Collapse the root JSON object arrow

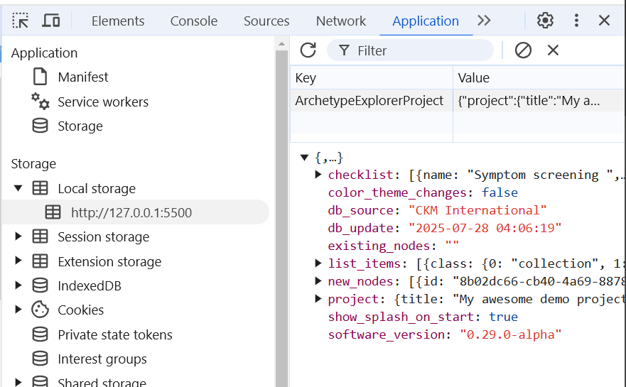click(x=305, y=158)
